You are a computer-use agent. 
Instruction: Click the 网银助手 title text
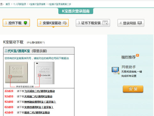point(129,67)
